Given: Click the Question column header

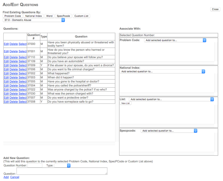Looking at the screenshot, I should 81,37.
